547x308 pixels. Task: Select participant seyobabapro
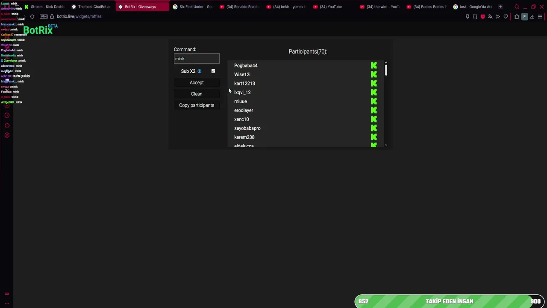247,128
